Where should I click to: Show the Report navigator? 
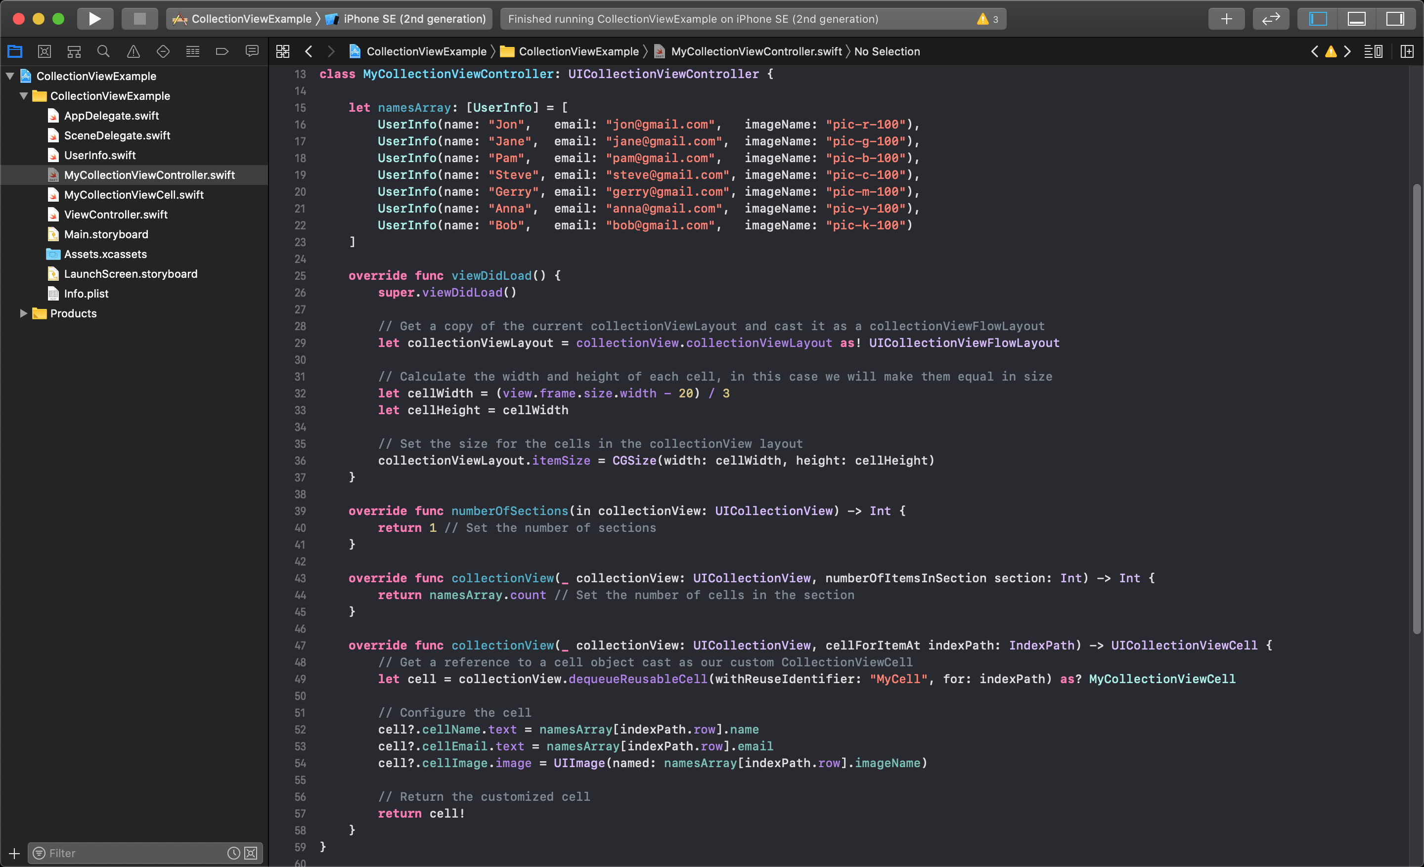pos(252,51)
